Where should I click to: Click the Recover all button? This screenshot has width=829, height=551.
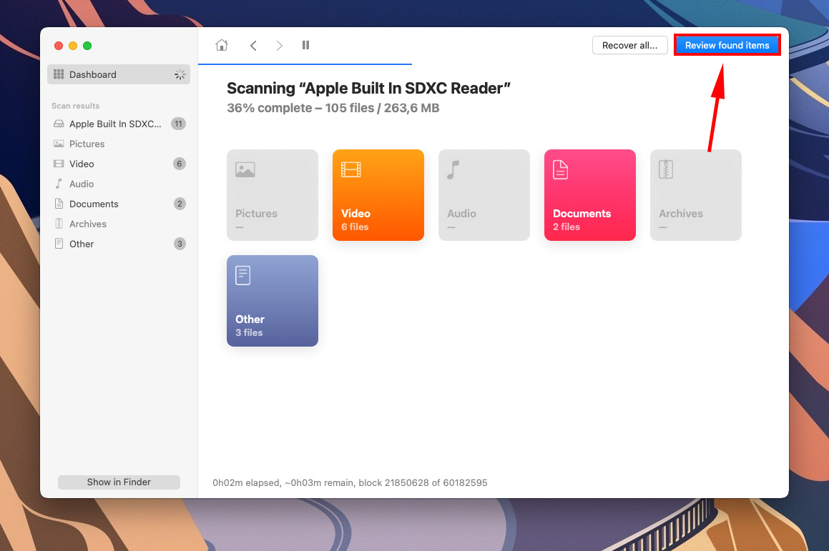(x=629, y=45)
